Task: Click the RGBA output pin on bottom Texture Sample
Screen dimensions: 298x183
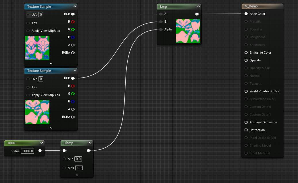Action: [73, 117]
